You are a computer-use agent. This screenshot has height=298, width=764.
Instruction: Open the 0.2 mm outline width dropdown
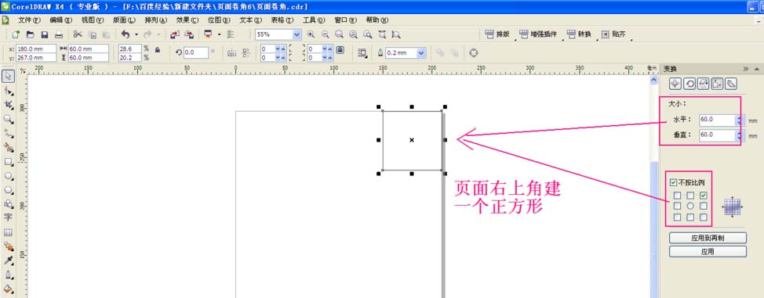coord(421,52)
